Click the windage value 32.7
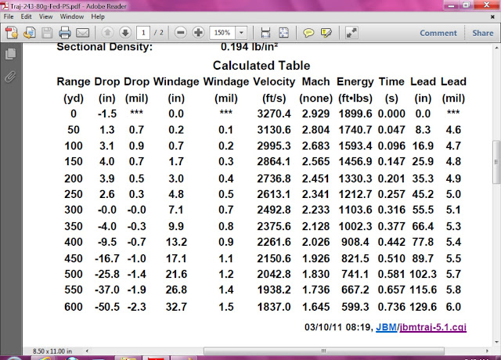Image resolution: width=501 pixels, height=360 pixels. 176,307
